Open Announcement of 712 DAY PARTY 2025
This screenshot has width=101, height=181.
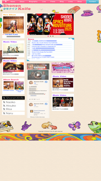43,57
